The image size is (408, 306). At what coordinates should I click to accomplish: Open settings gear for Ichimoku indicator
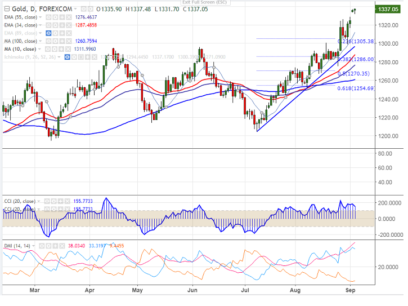[74, 57]
